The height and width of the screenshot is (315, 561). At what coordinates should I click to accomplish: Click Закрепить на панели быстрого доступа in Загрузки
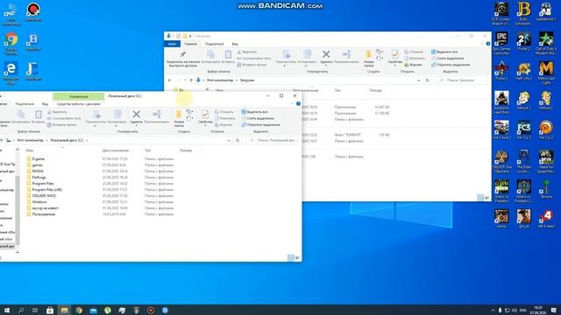pyautogui.click(x=183, y=59)
